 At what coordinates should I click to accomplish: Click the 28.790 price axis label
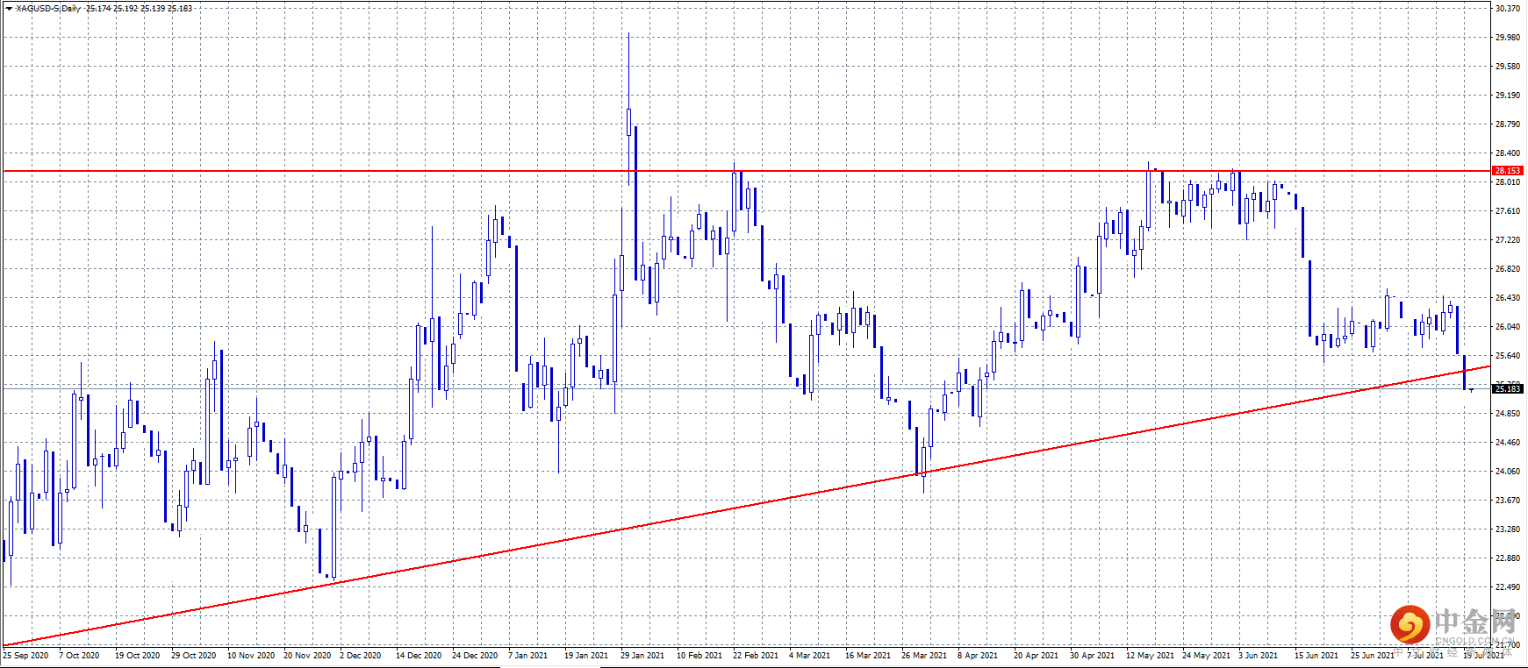[1508, 124]
